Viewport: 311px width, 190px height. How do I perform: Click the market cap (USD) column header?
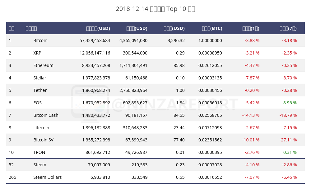tap(98, 28)
